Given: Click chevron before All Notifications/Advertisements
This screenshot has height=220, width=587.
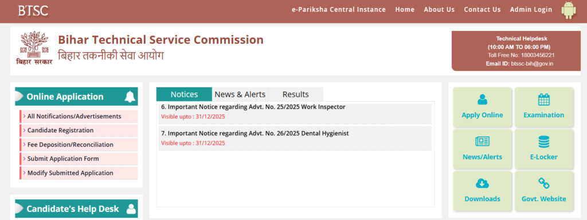Looking at the screenshot, I should pyautogui.click(x=24, y=117).
